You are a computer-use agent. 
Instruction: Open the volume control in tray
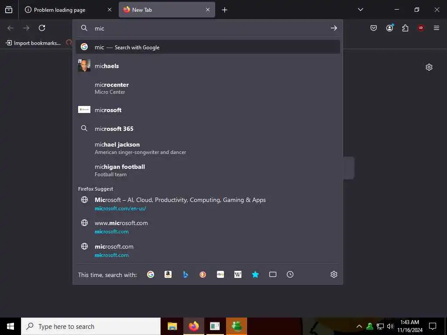coord(390,326)
